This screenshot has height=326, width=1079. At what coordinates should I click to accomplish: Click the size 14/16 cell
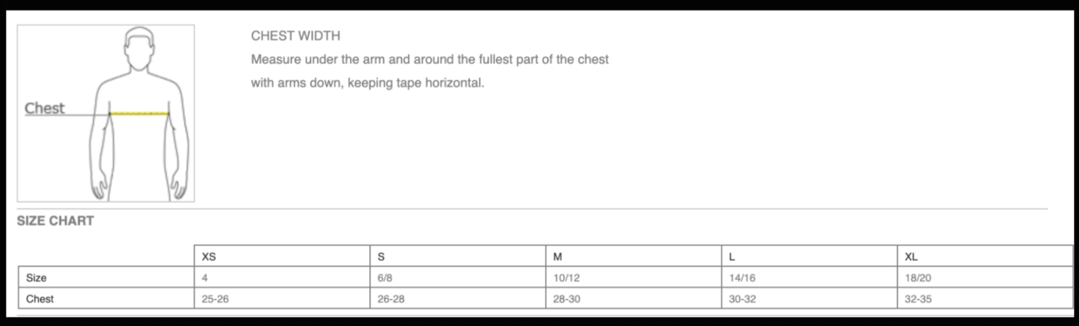[742, 278]
